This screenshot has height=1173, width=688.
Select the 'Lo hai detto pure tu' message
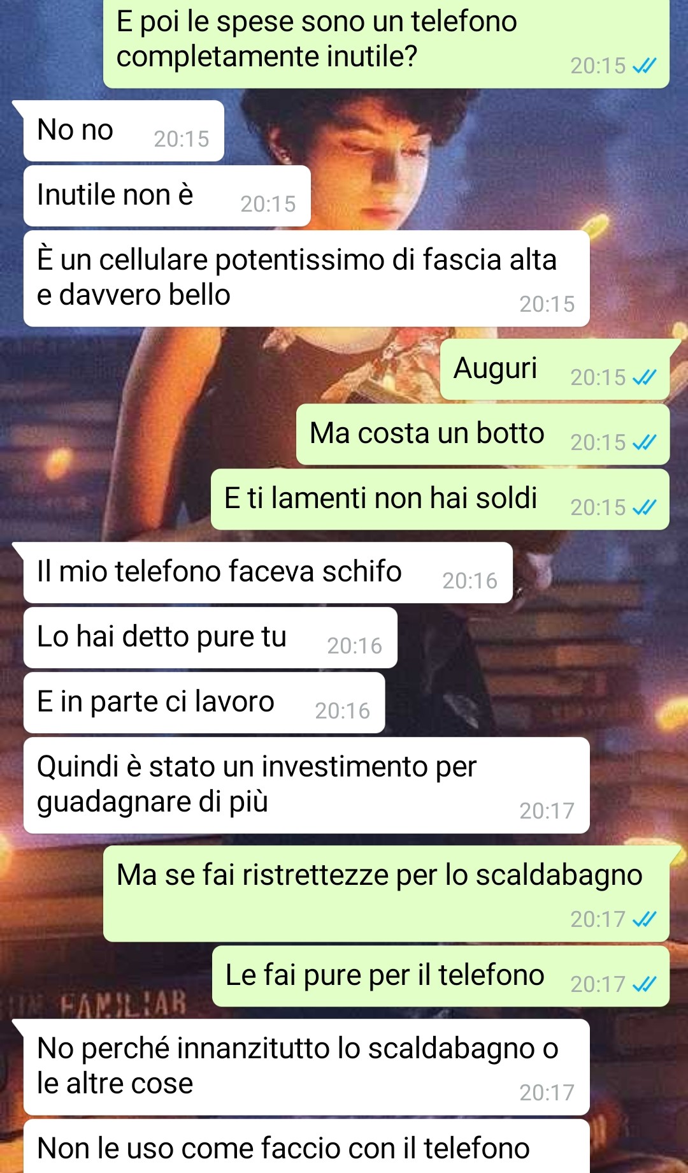point(210,637)
